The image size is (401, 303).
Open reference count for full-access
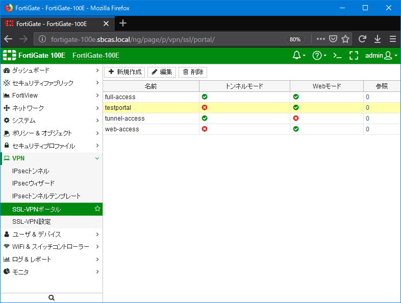[367, 97]
